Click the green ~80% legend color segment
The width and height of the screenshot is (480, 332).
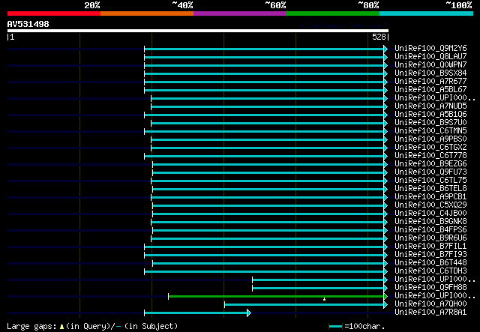tap(333, 13)
